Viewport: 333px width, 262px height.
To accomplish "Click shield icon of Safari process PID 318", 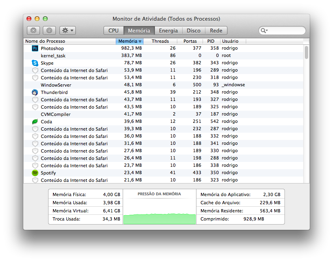I will (x=35, y=78).
